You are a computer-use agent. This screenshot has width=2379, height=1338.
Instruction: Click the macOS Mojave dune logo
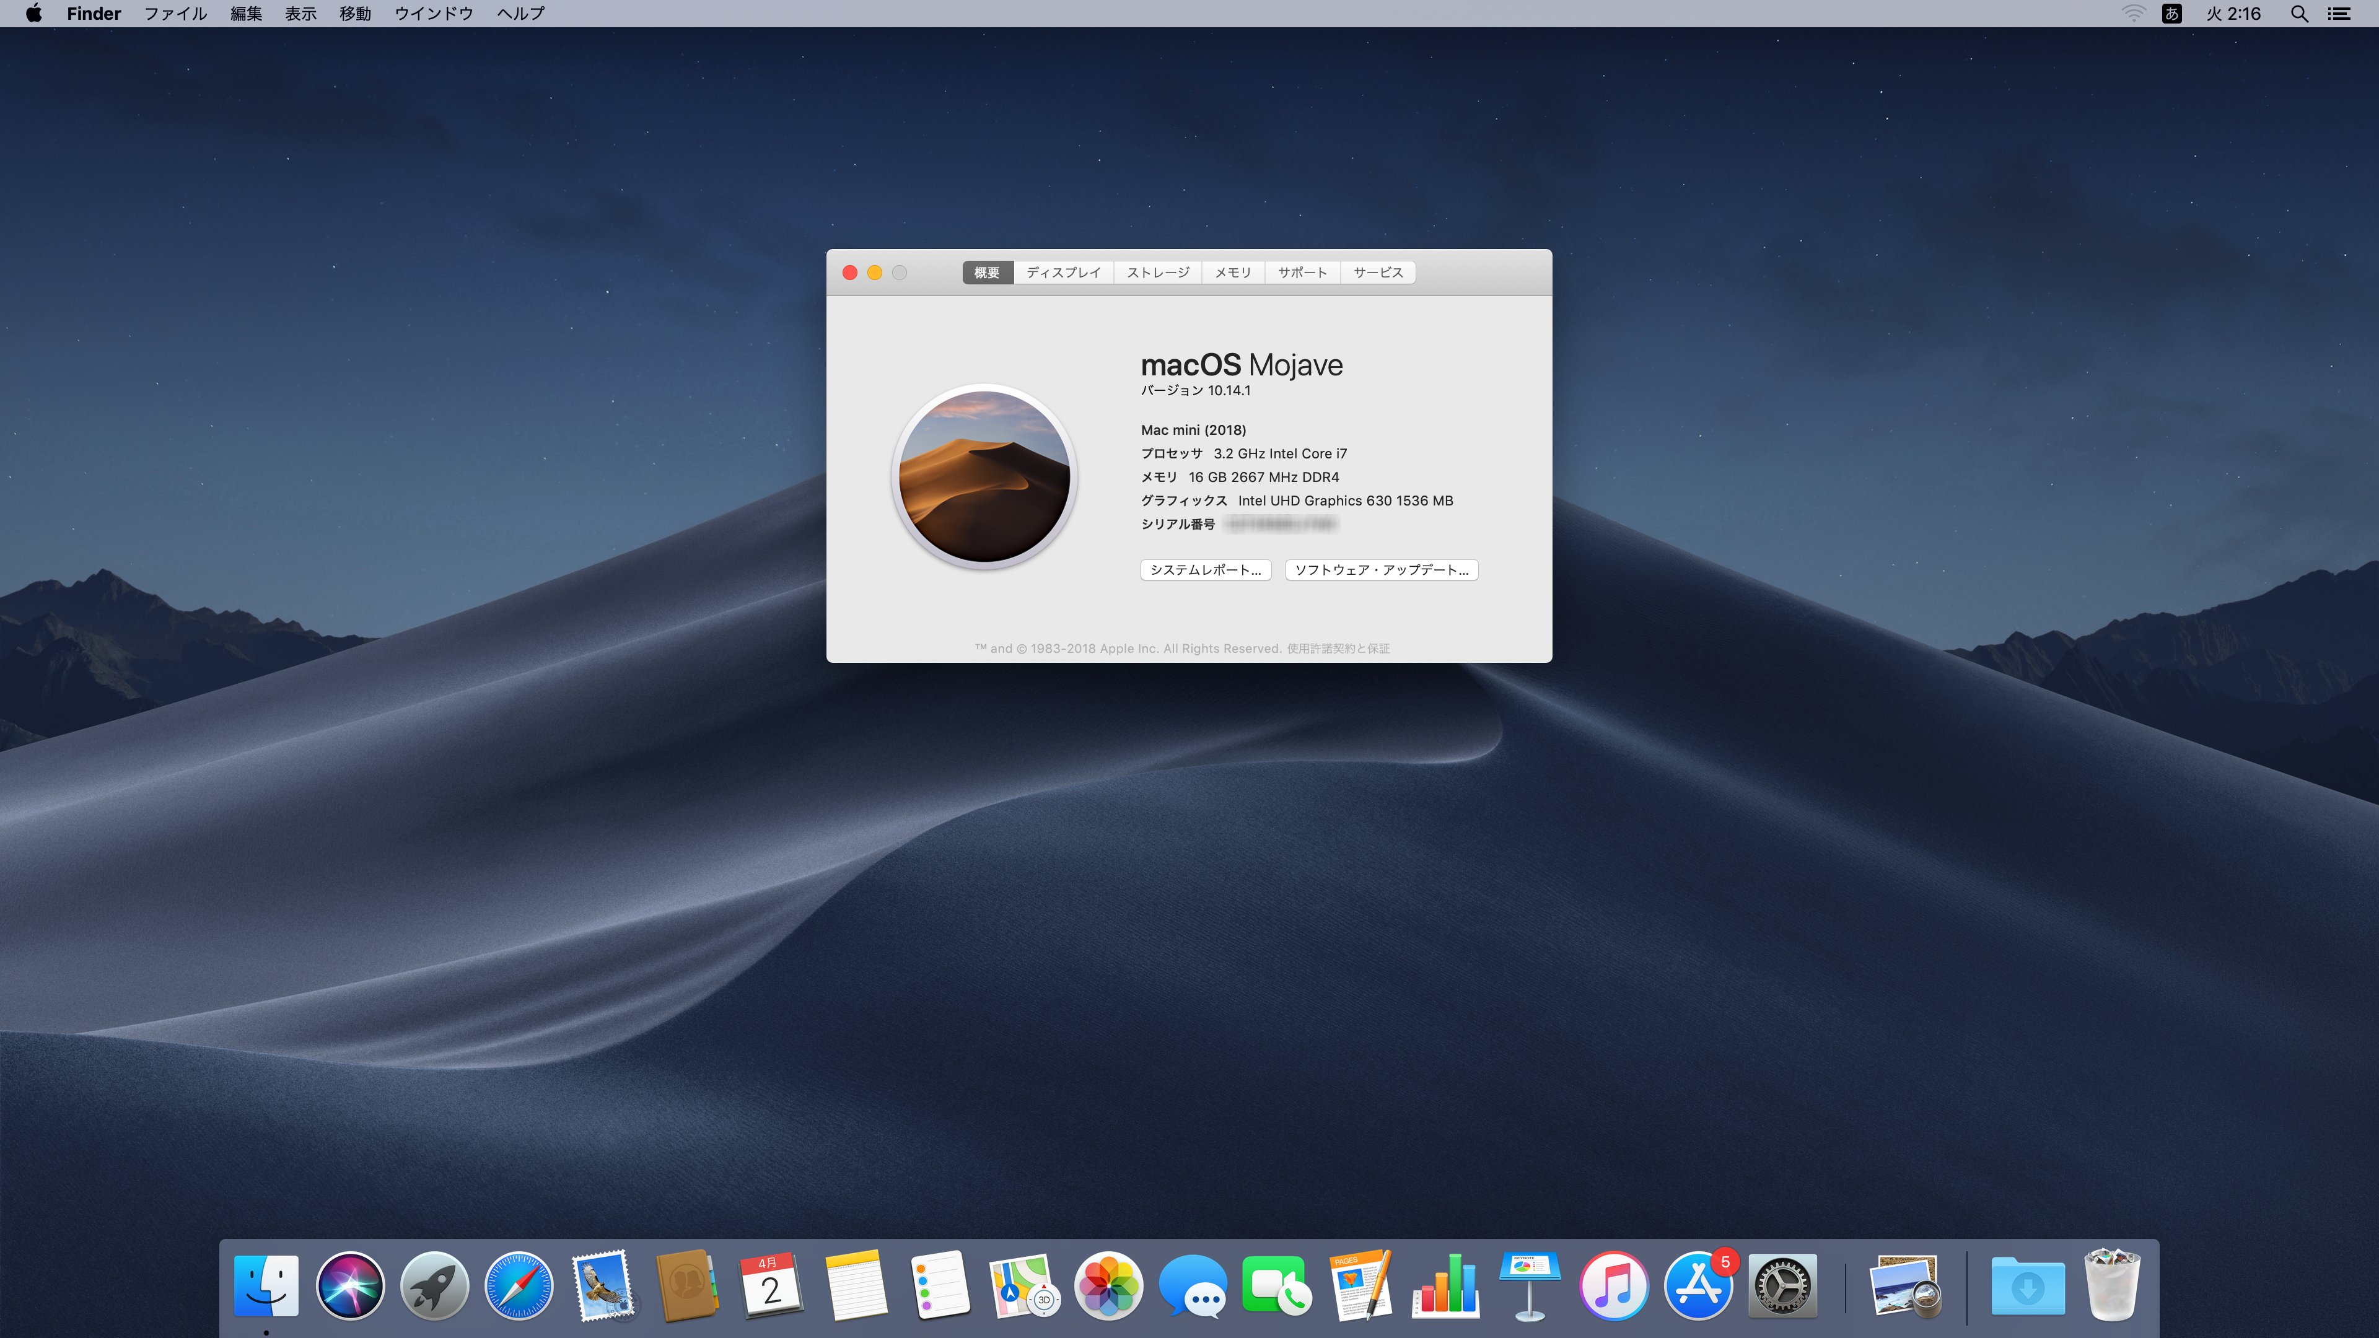(984, 476)
